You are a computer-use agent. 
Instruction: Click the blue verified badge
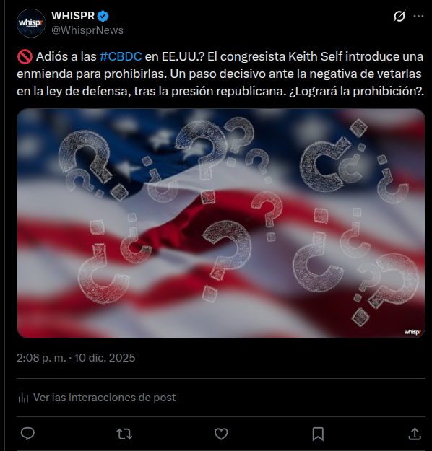[x=103, y=16]
